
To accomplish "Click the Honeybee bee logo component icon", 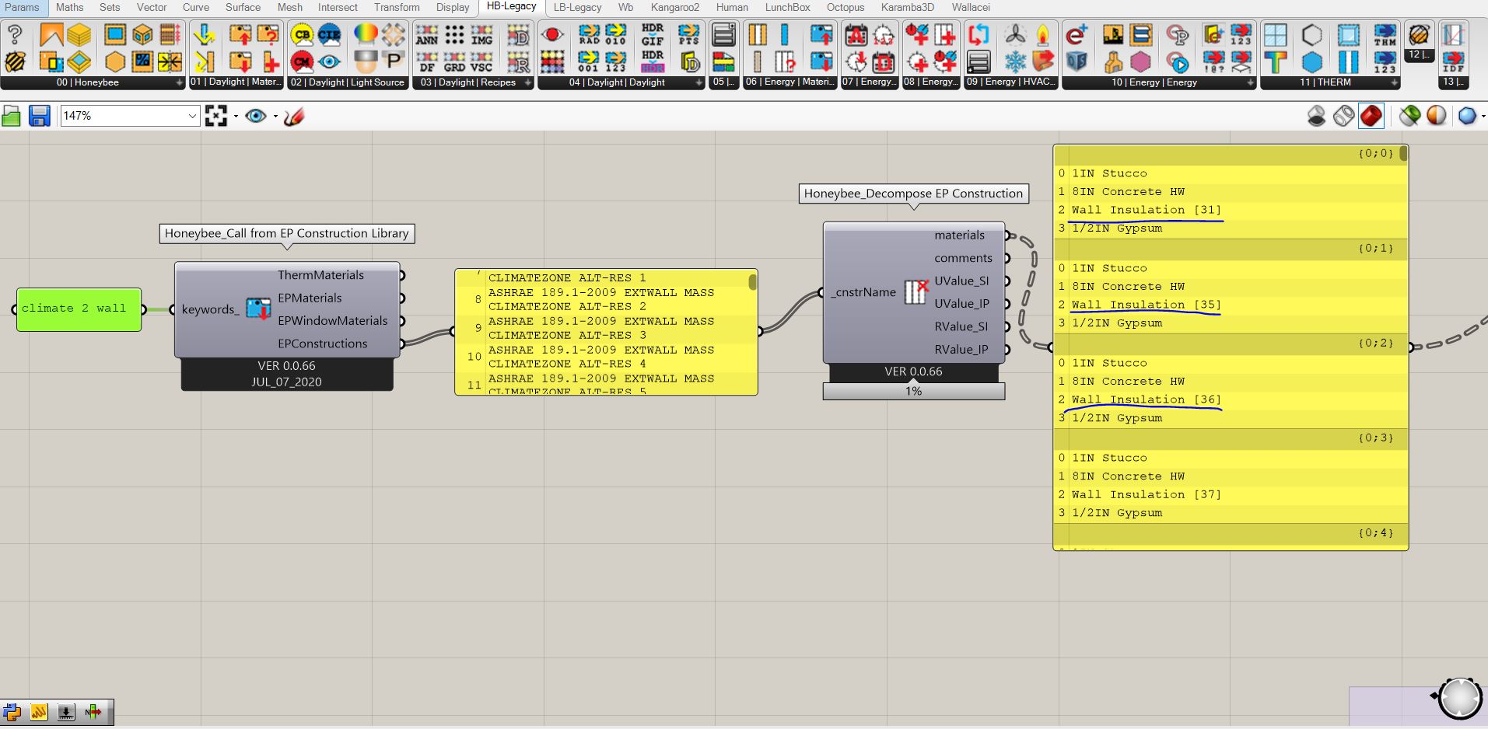I will pyautogui.click(x=15, y=61).
